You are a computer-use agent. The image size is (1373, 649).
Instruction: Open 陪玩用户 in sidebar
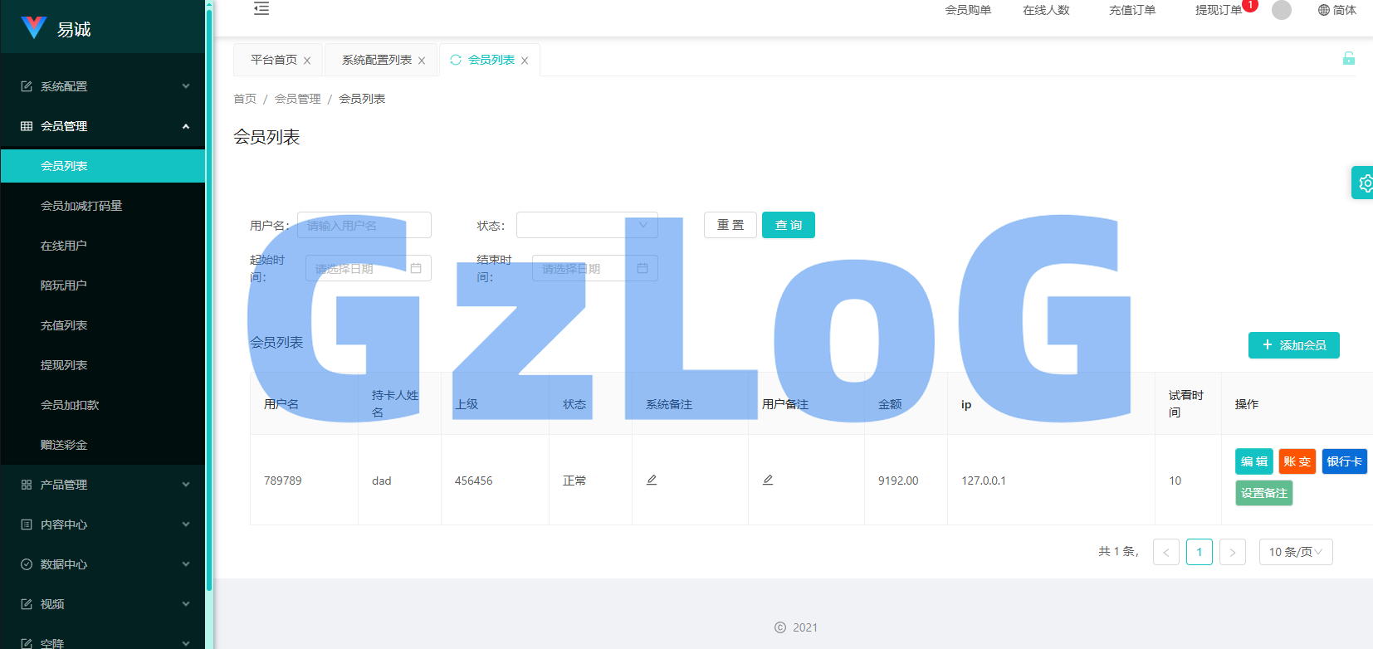[x=103, y=285]
